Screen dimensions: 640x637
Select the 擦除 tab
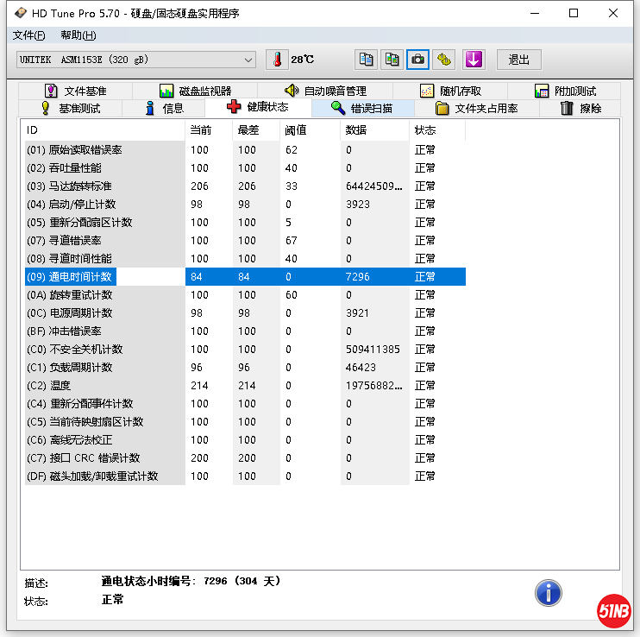tap(580, 109)
